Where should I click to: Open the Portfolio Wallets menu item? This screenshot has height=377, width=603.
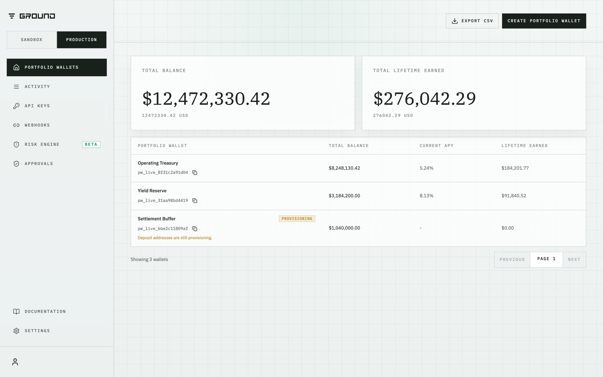pyautogui.click(x=57, y=67)
